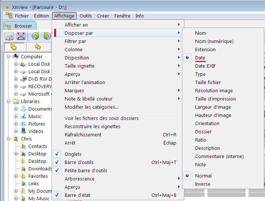Sort by Date EXIF
Screen dimensions: 265x201
[x=223, y=66]
